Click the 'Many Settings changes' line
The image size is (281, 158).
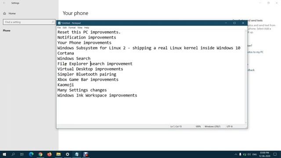(82, 90)
